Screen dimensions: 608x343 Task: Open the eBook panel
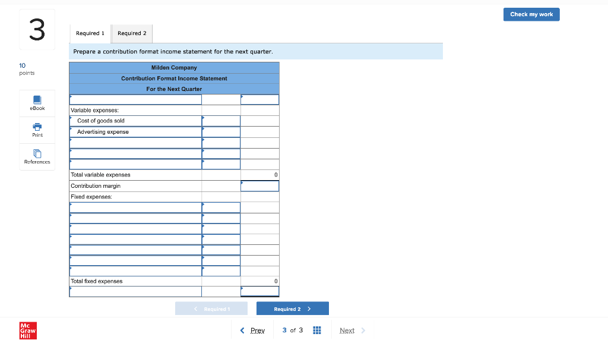click(37, 103)
